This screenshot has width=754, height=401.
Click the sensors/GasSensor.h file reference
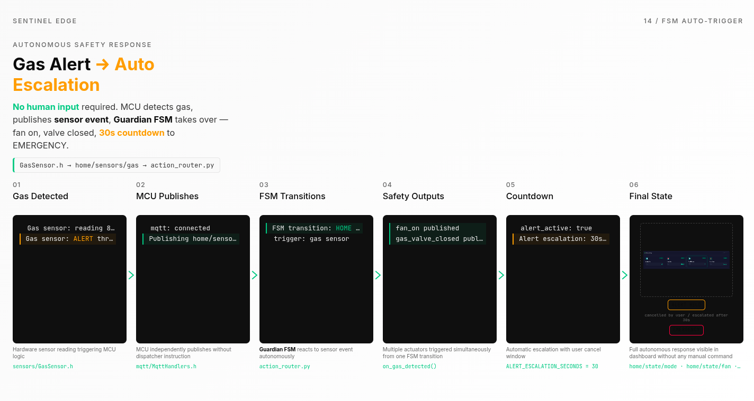[43, 366]
